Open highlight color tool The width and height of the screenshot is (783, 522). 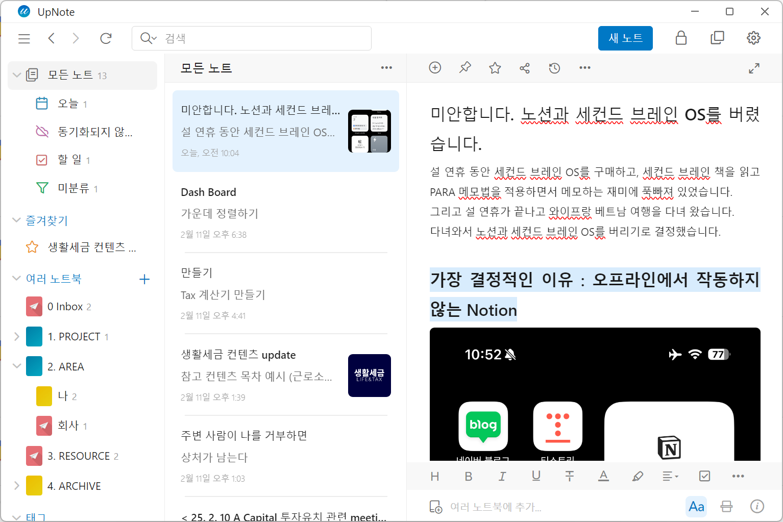(x=638, y=477)
